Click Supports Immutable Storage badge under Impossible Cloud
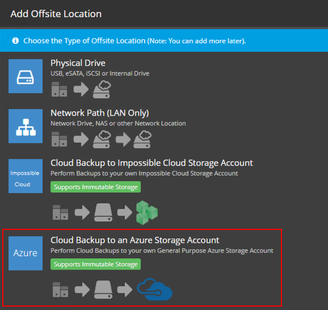Image resolution: width=328 pixels, height=310 pixels. (95, 187)
